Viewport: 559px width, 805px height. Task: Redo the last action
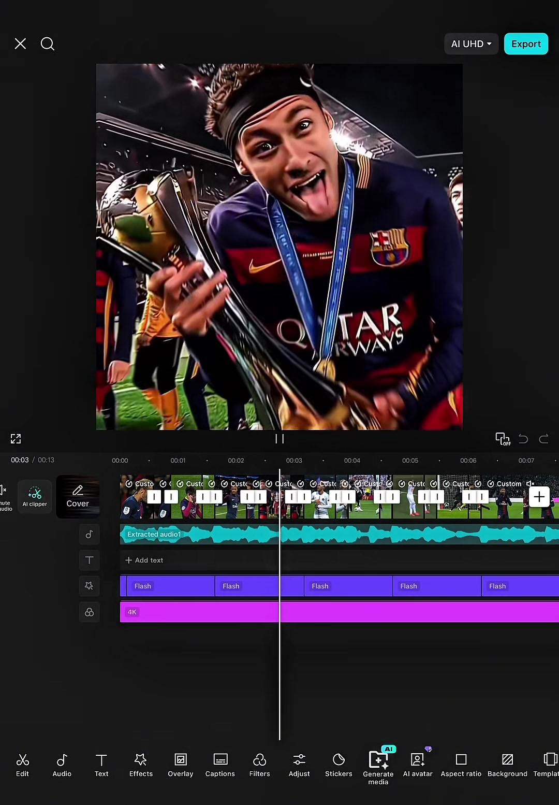[543, 439]
